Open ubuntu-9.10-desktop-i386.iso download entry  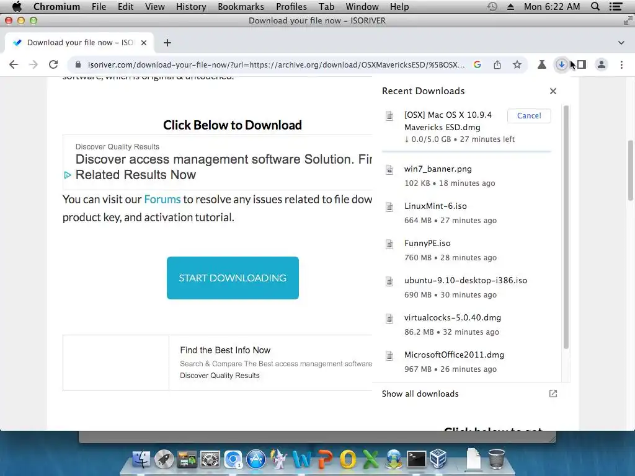click(466, 288)
